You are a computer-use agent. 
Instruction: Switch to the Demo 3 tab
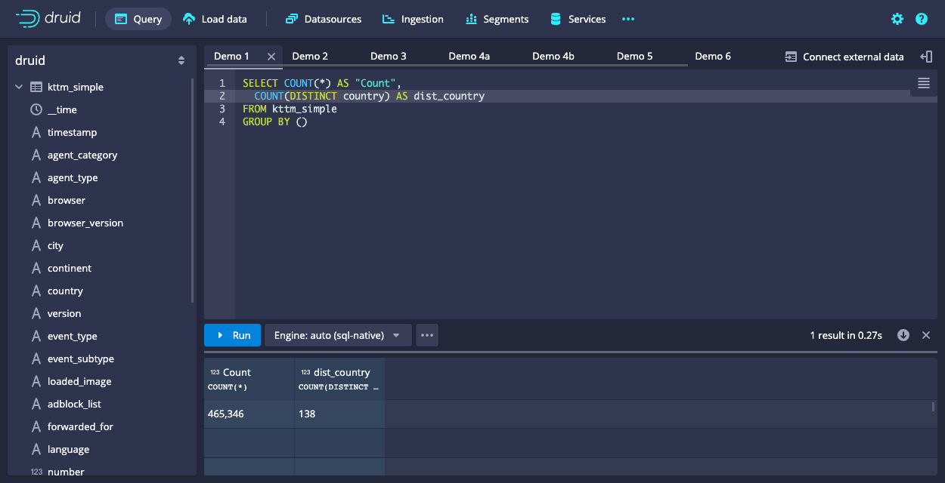388,55
